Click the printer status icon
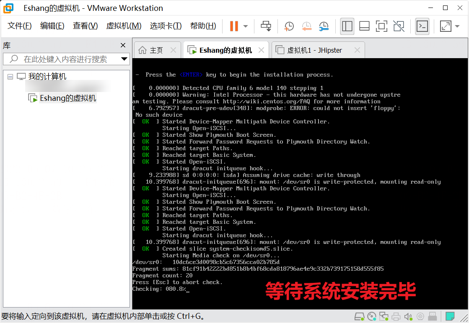469x323 pixels. pyautogui.click(x=396, y=316)
